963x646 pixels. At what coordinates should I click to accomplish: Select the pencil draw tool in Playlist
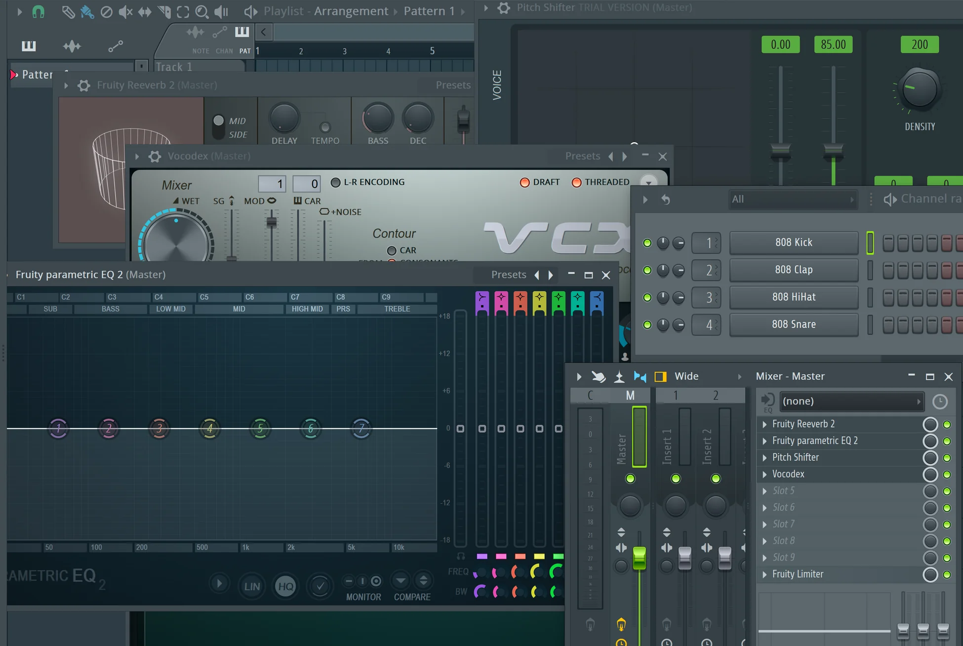tap(68, 12)
